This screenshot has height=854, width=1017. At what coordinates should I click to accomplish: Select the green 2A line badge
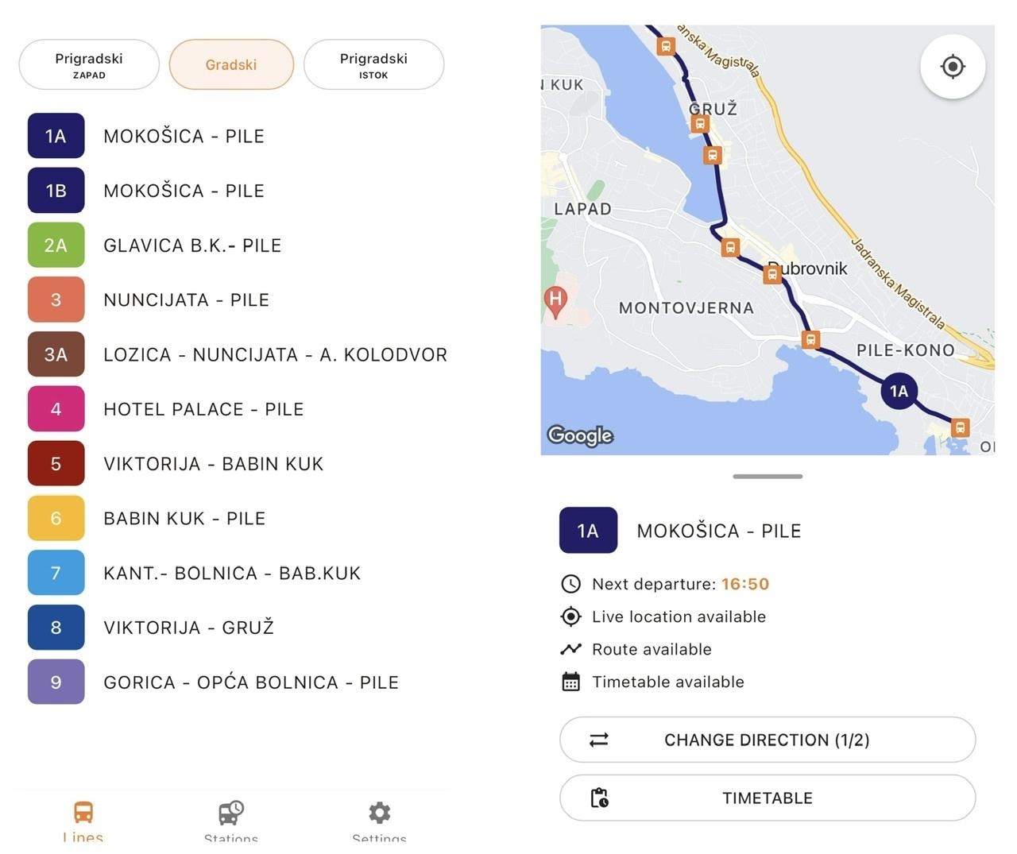point(56,245)
